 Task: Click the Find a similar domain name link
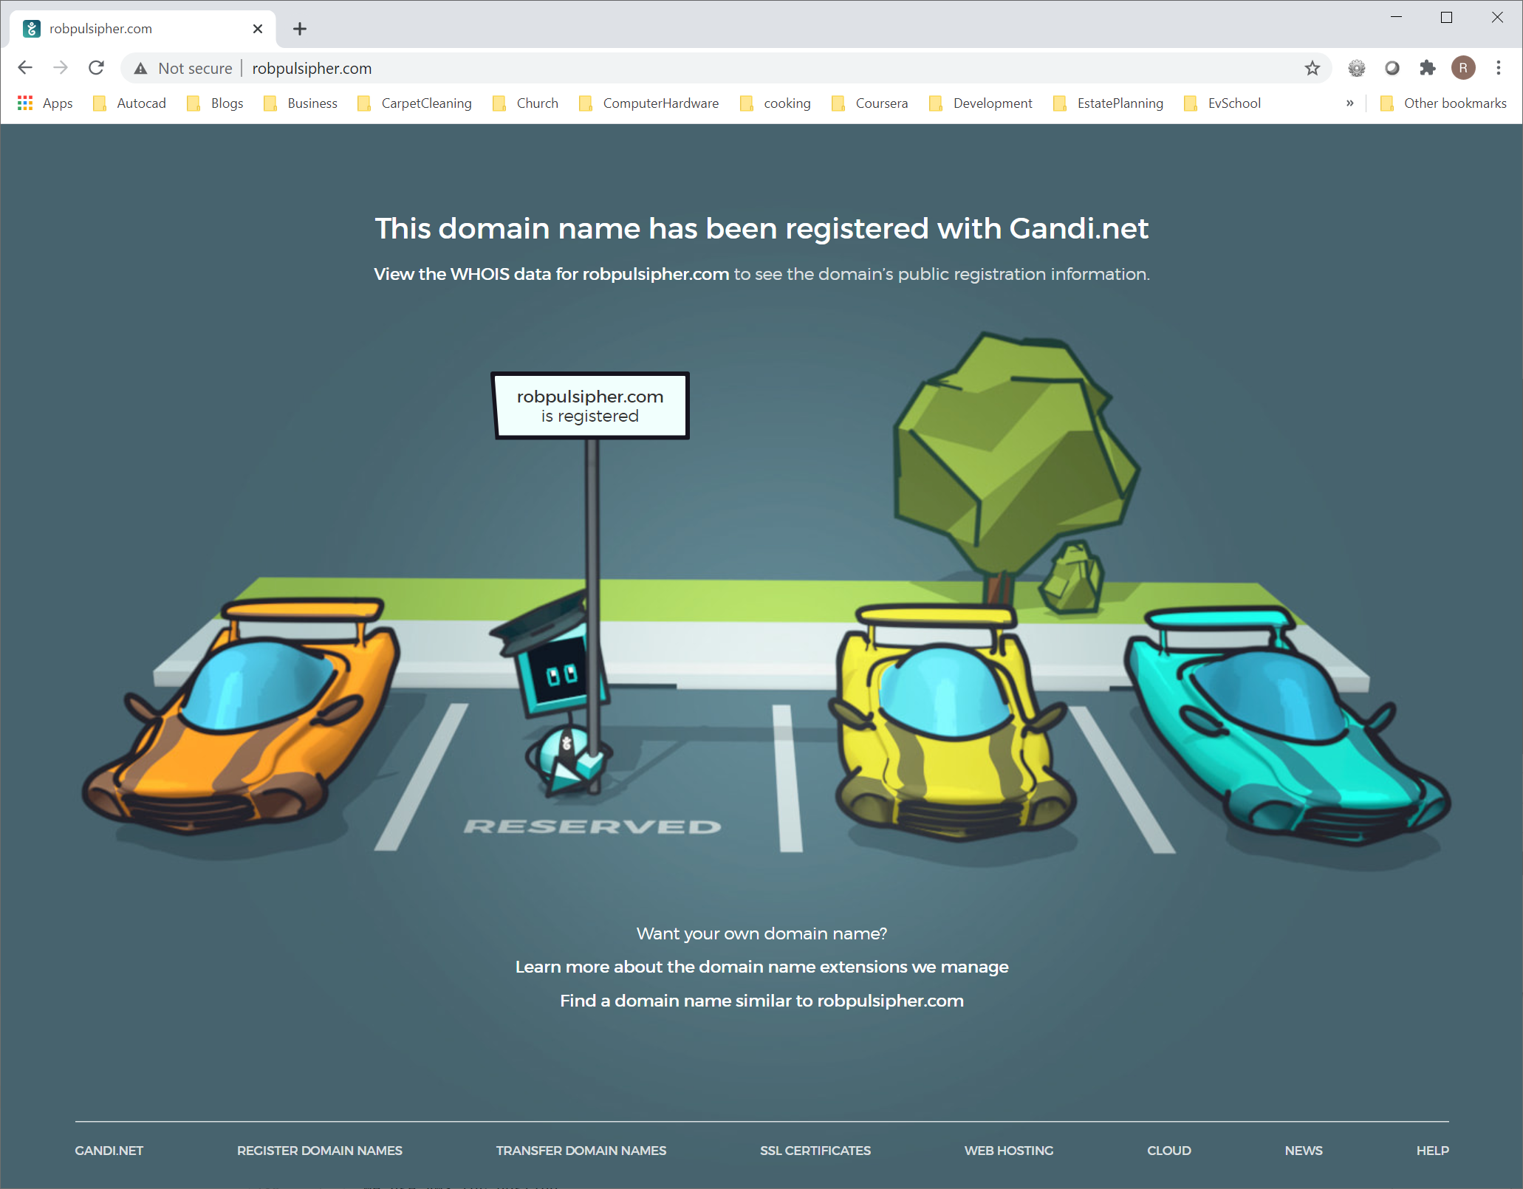760,1001
